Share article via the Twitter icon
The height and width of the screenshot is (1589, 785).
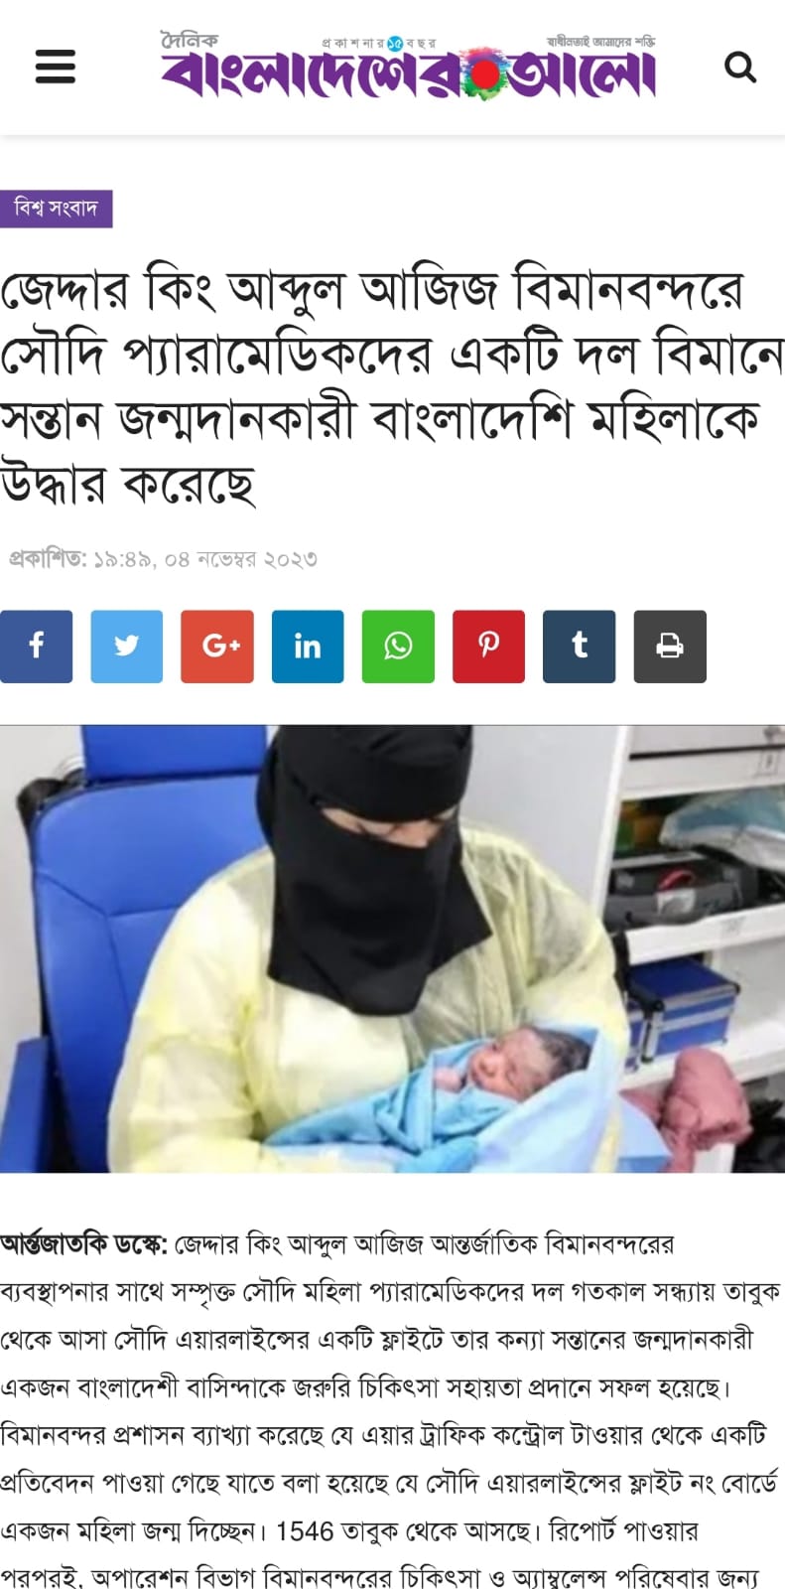[x=127, y=647]
